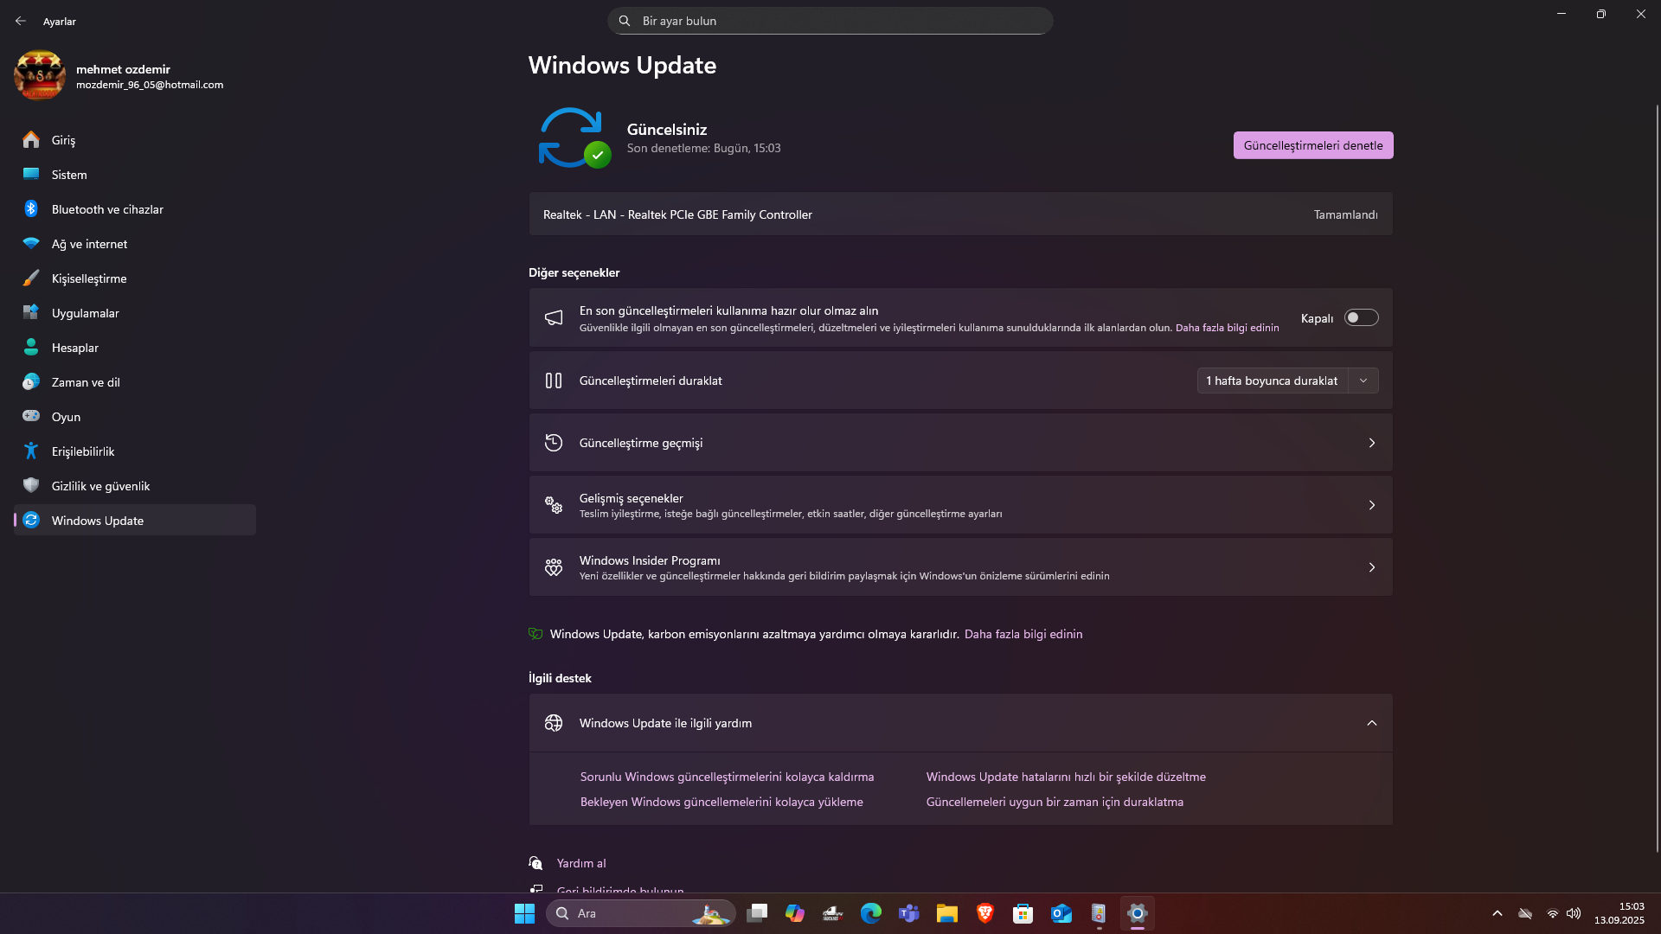Screen dimensions: 1661x934
Task: Open the Yardım al link
Action: click(581, 863)
